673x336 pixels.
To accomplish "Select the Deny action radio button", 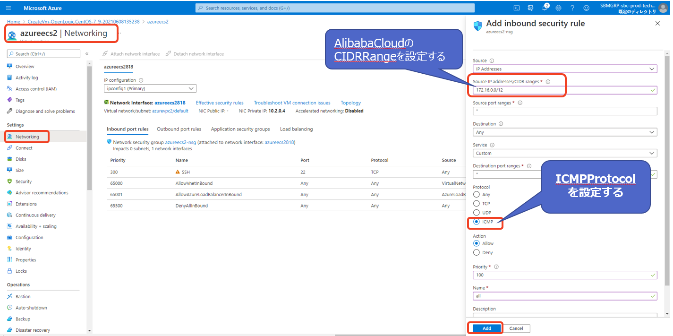I will click(x=477, y=252).
